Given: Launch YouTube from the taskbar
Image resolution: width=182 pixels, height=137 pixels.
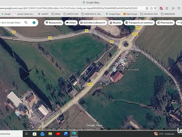Looking at the screenshot, I should pos(58,134).
